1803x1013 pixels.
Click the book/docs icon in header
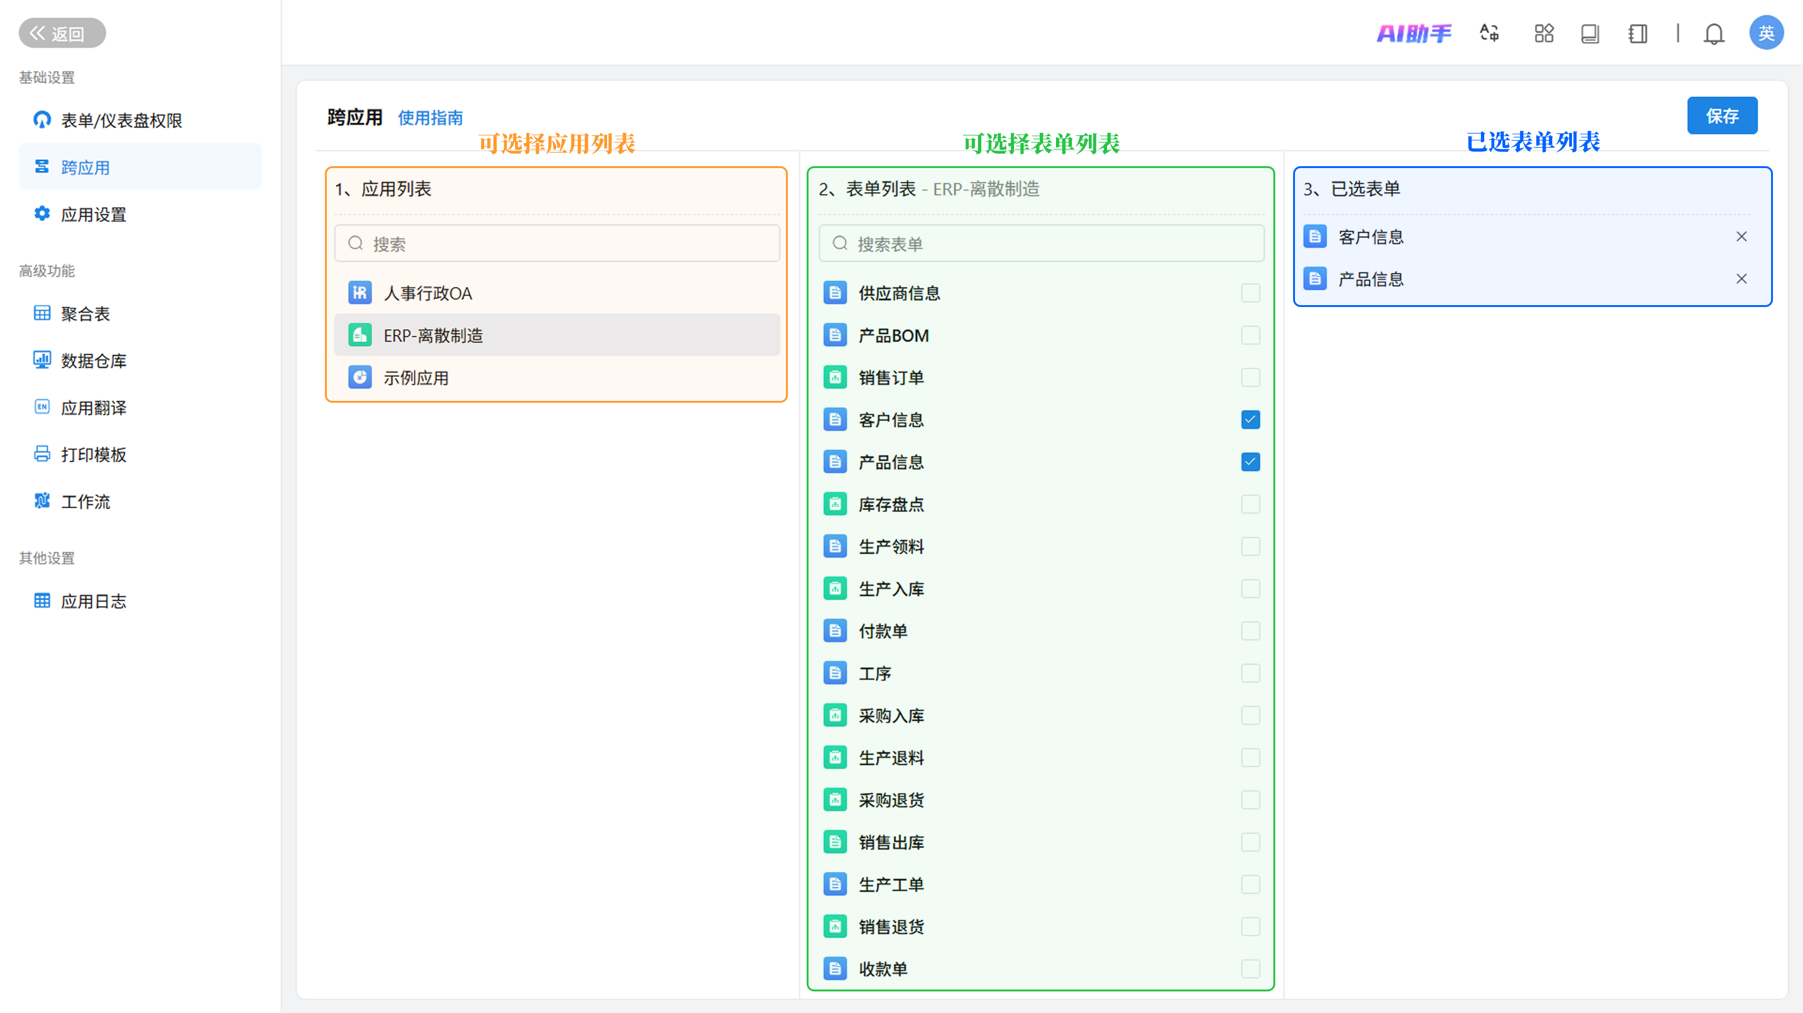tap(1589, 34)
